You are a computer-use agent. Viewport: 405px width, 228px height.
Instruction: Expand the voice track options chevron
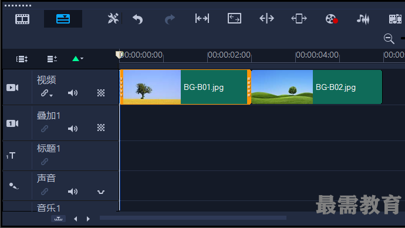[101, 192]
